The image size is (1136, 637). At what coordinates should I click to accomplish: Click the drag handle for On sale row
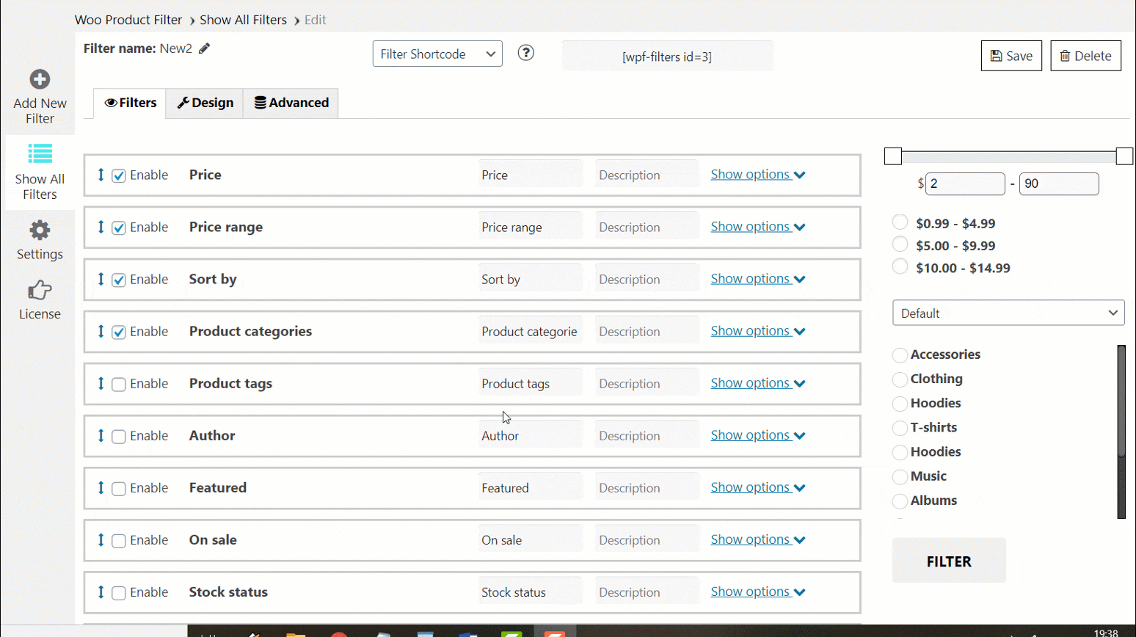[x=101, y=539]
